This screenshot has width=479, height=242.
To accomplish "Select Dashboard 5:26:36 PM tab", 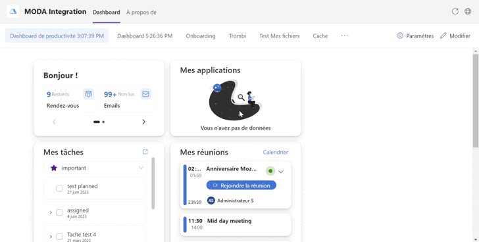I will (x=145, y=36).
